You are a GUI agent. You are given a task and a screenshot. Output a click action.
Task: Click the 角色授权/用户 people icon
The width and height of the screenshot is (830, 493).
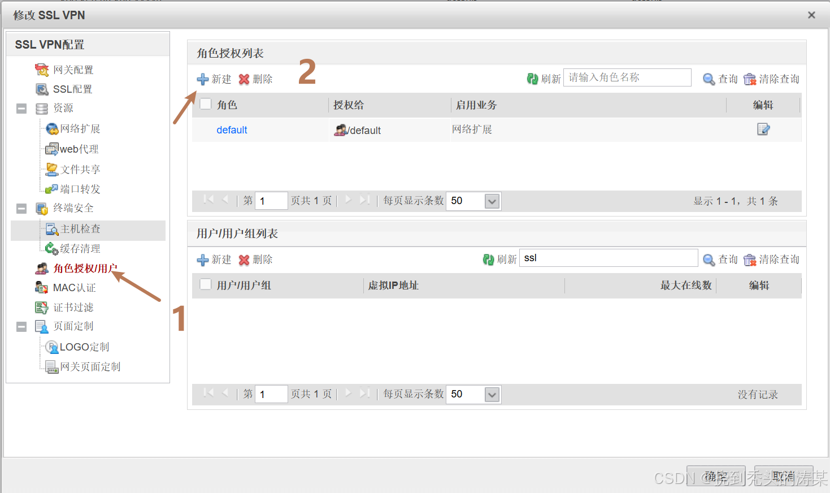[x=42, y=269]
